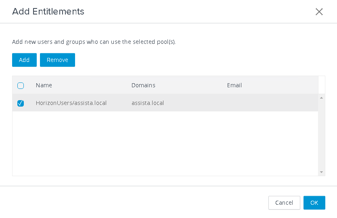Click the vertical scrollbar track

(x=322, y=135)
